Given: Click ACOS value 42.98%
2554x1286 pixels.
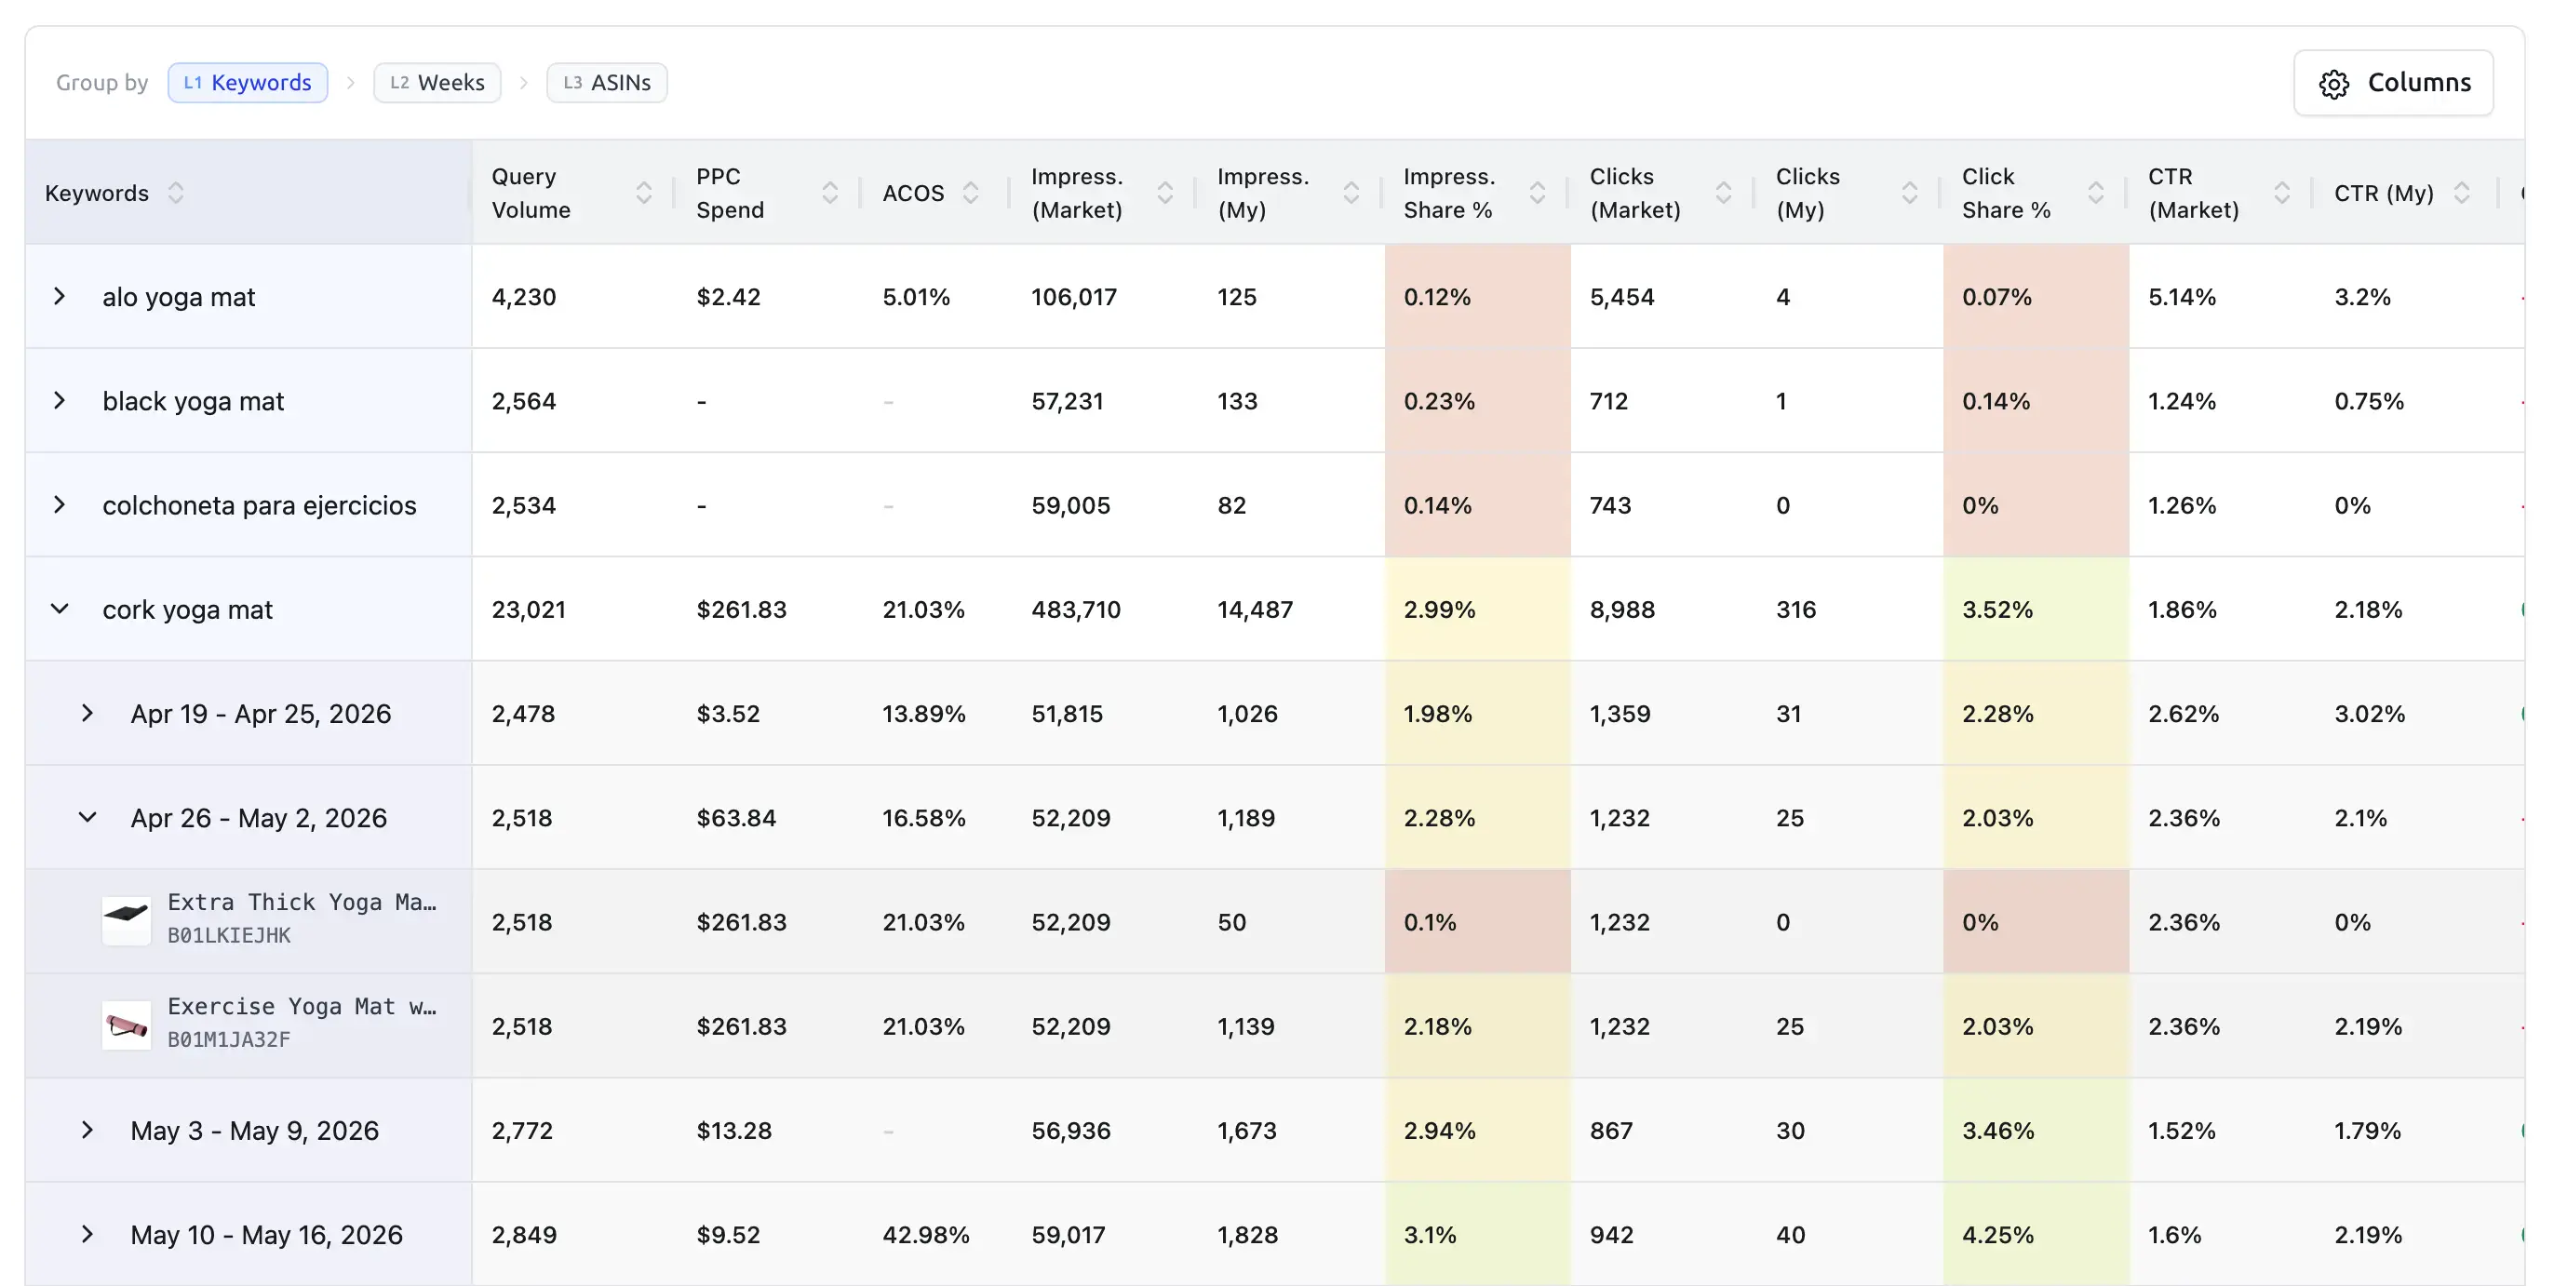Looking at the screenshot, I should click(926, 1235).
